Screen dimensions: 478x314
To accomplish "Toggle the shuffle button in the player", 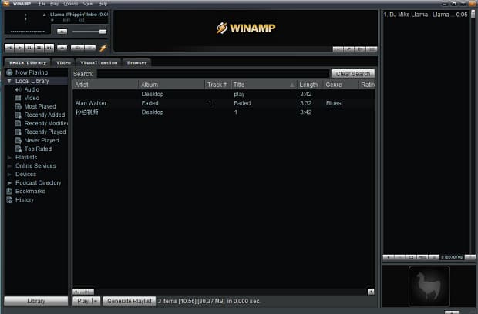I will point(77,48).
